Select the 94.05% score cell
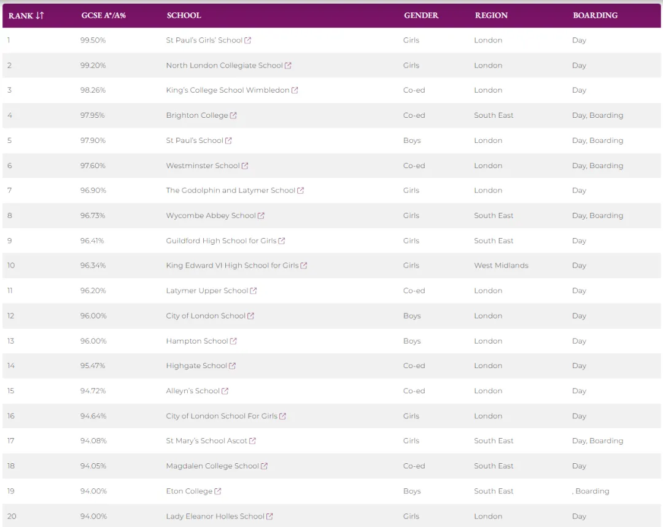This screenshot has width=663, height=527. point(93,466)
